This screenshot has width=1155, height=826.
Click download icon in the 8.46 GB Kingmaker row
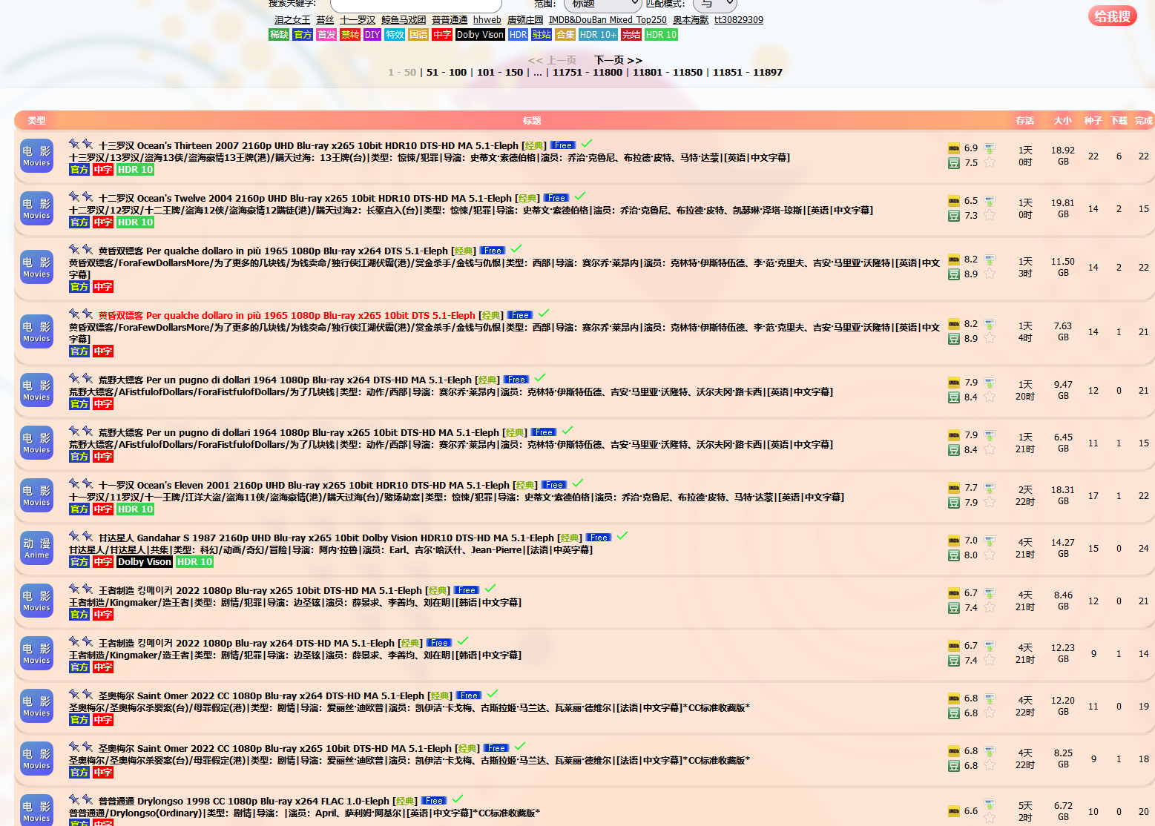[990, 594]
